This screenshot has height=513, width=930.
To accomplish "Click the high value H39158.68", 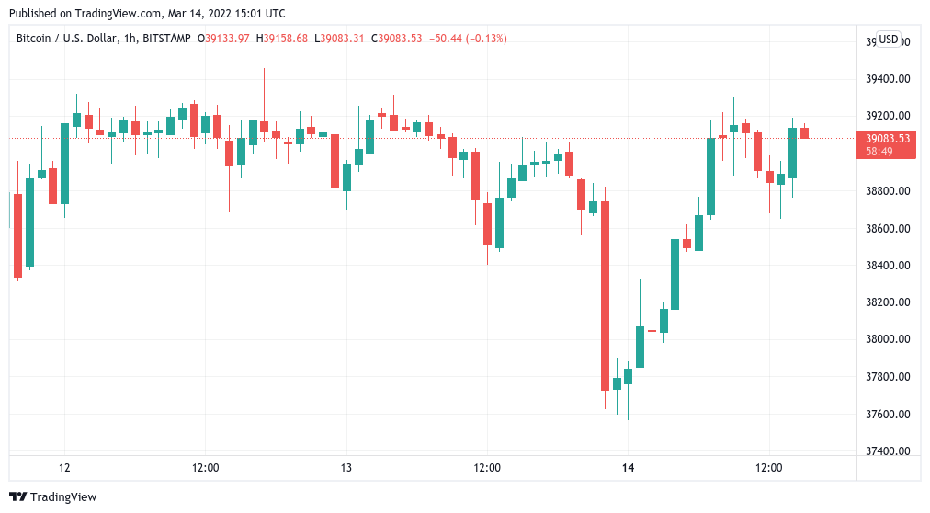I will pos(283,39).
